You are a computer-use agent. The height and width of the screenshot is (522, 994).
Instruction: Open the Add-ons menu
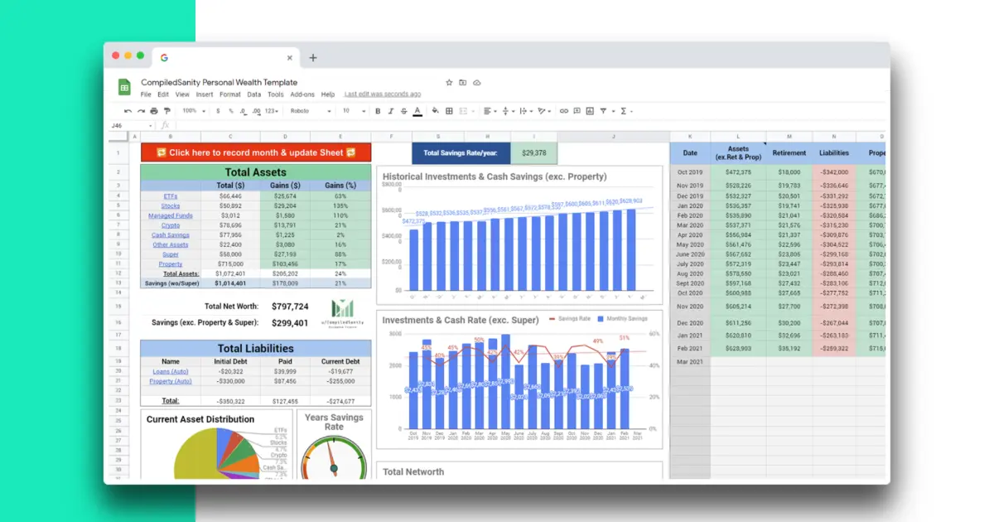coord(302,94)
